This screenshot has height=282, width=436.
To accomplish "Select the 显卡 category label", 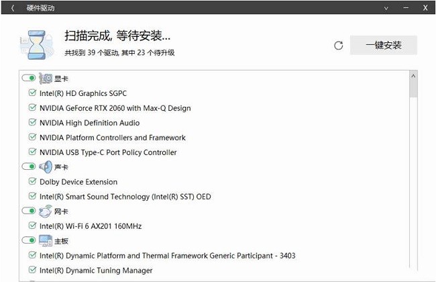I will point(61,79).
